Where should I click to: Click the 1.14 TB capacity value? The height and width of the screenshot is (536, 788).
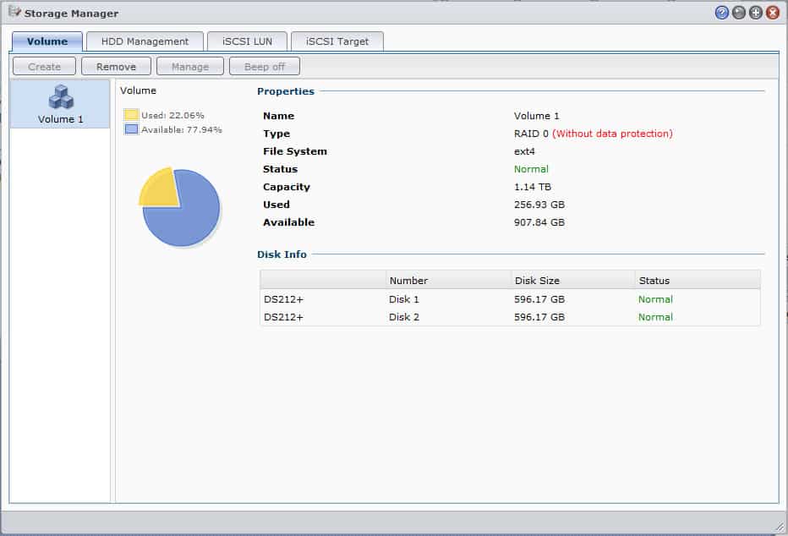point(533,187)
